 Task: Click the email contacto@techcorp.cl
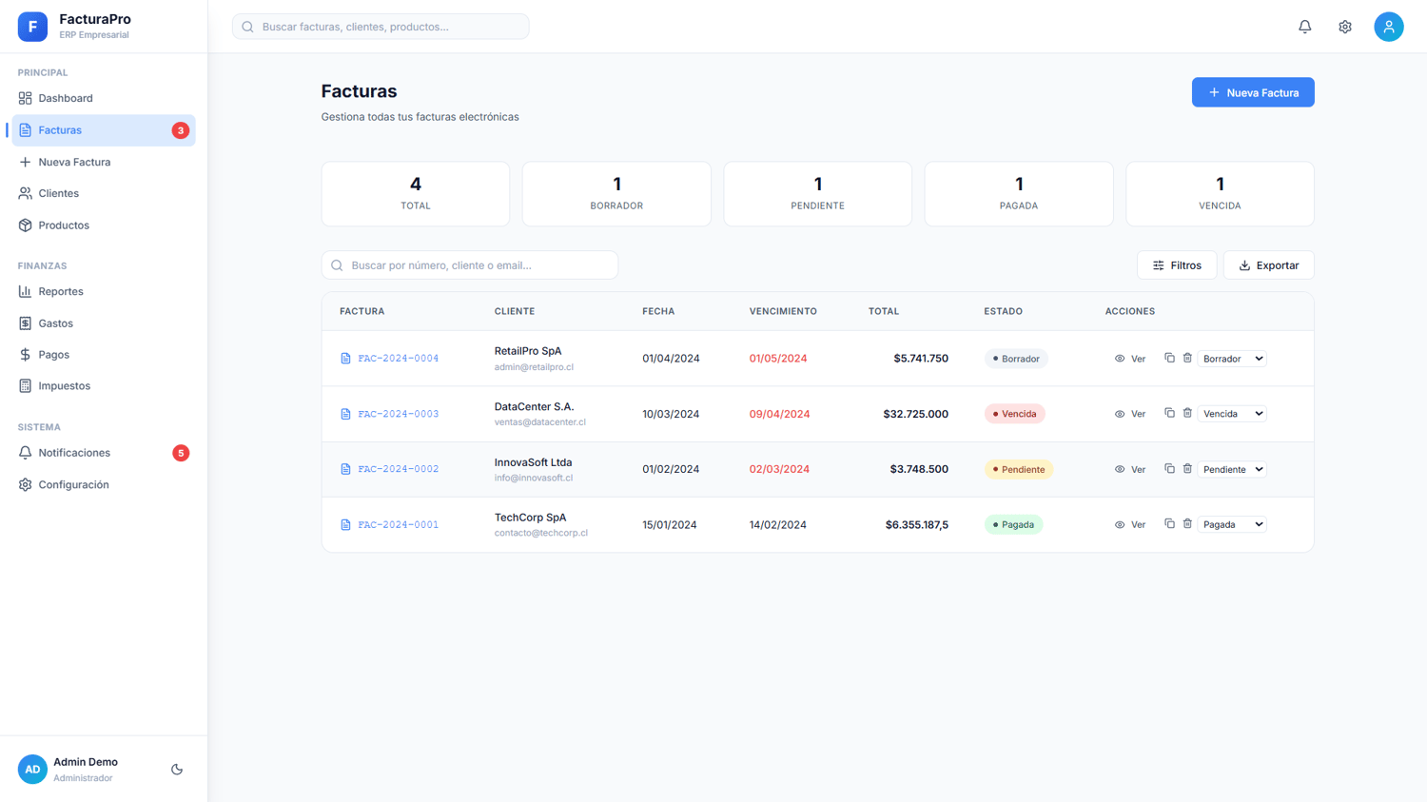tap(541, 533)
